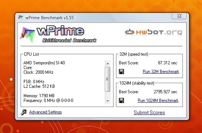
Task: Click the '32M (speed test)' group label
Action: (134, 54)
